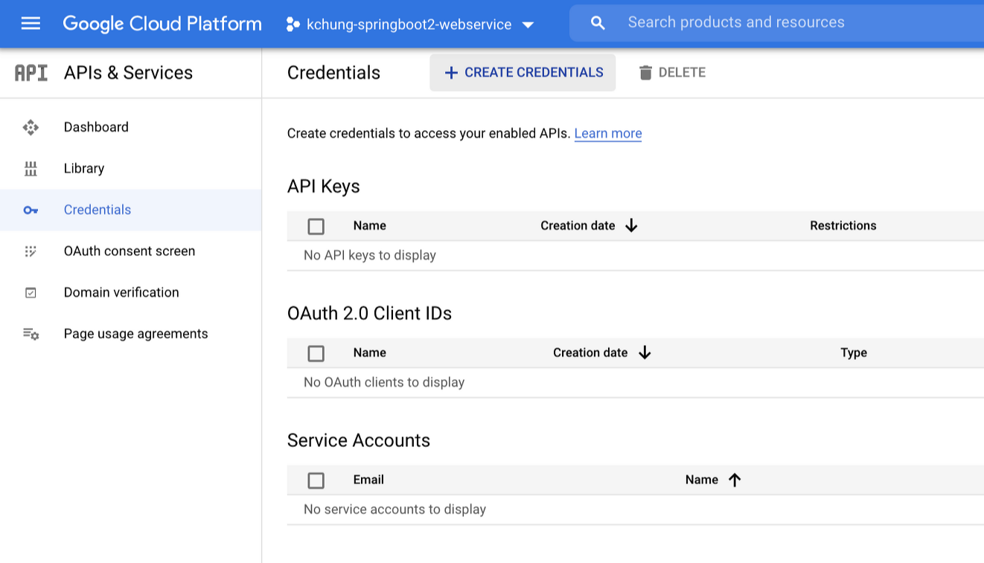984x563 pixels.
Task: Click the OAuth consent screen icon
Action: 31,251
